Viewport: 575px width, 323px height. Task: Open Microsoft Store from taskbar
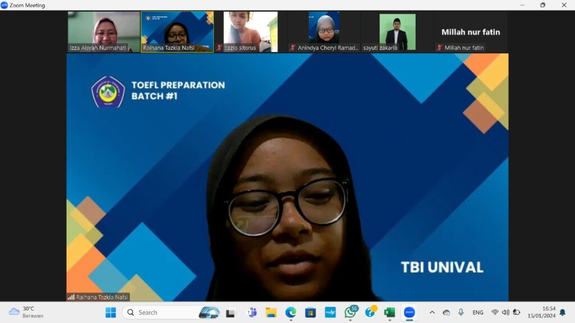pyautogui.click(x=310, y=312)
